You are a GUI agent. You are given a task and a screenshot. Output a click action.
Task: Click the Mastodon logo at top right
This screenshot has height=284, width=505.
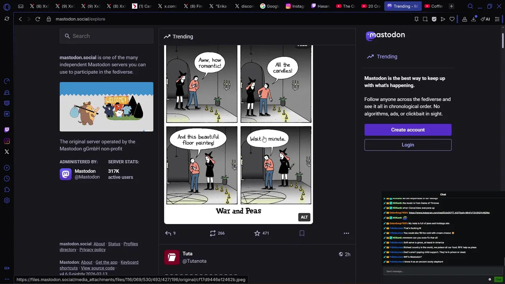pyautogui.click(x=385, y=35)
